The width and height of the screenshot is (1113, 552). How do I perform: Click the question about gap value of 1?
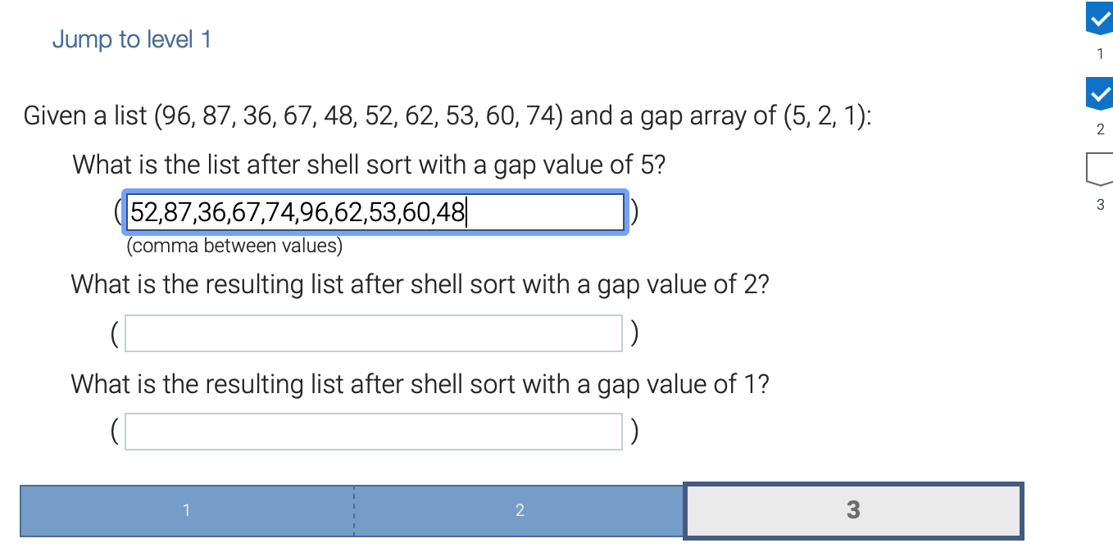(x=420, y=384)
